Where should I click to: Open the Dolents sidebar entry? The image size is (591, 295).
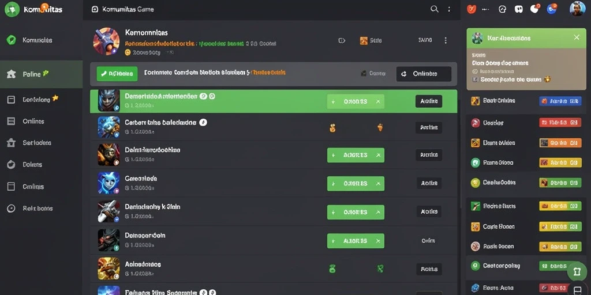(42, 164)
